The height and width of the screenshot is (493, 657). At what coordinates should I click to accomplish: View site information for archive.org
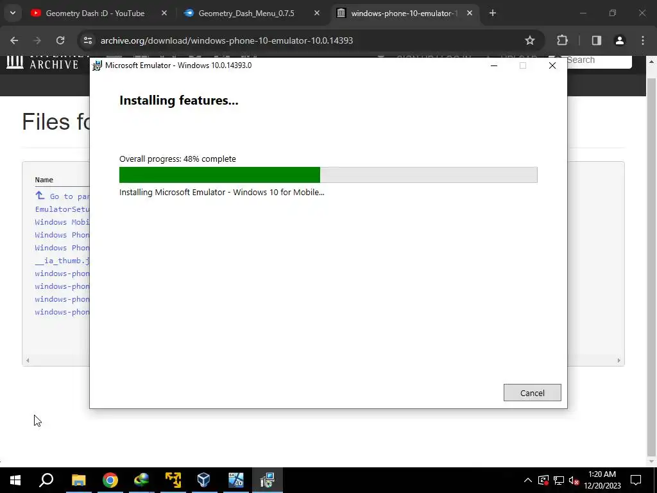click(88, 40)
